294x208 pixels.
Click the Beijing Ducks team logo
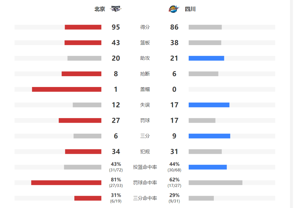coord(116,9)
